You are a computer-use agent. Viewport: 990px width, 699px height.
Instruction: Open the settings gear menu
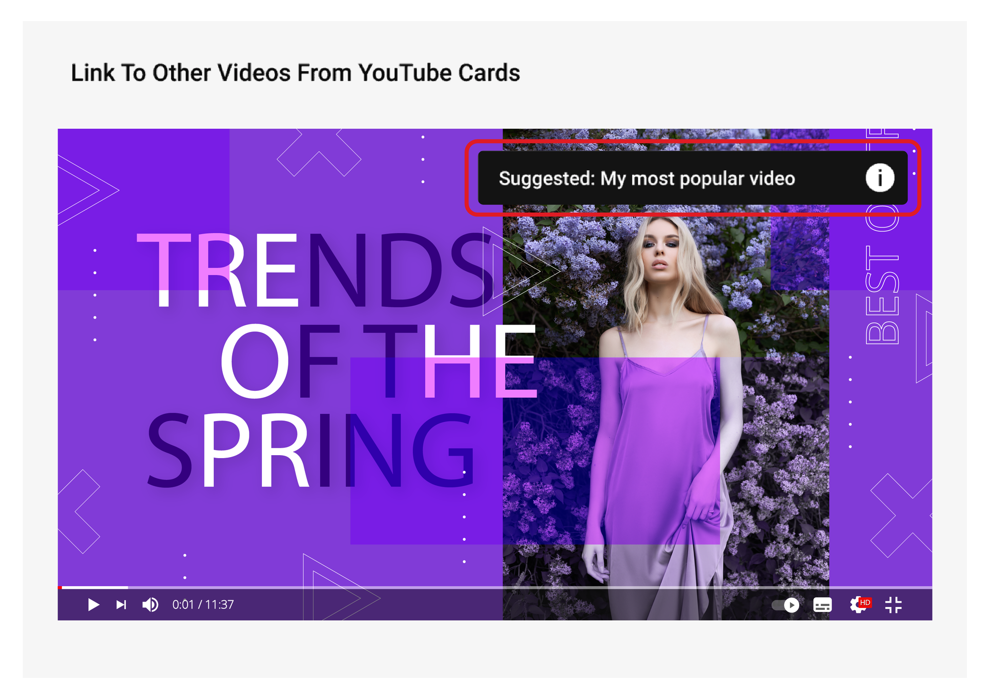pyautogui.click(x=857, y=605)
